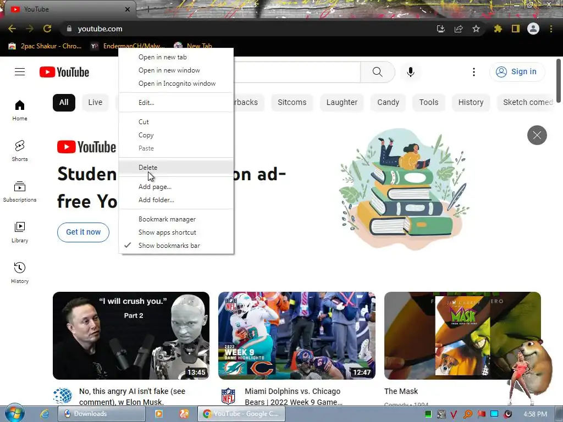Select the Live filter chip
563x422 pixels.
[95, 103]
